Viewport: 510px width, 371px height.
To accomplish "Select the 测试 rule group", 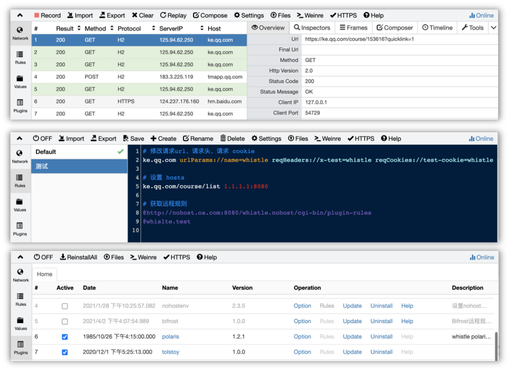I will pyautogui.click(x=79, y=166).
